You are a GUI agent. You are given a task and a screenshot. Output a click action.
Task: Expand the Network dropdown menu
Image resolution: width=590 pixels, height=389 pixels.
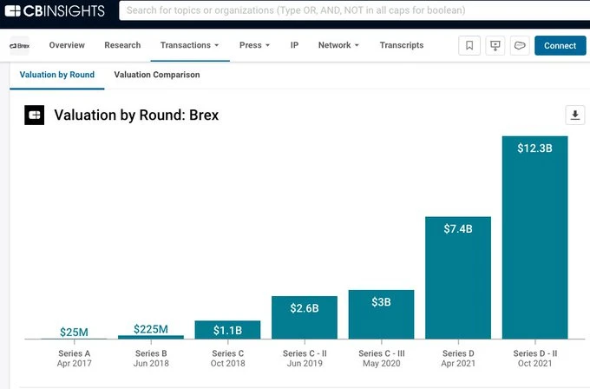[338, 45]
